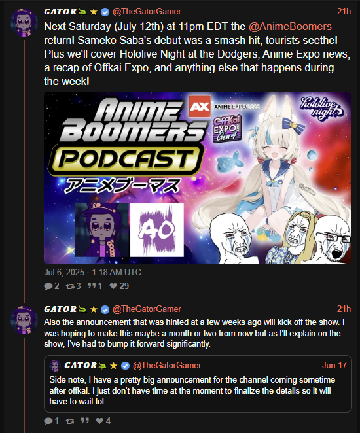Click the 21h timestamp on the second tweet
Screen dimensions: 360x433
[344, 309]
